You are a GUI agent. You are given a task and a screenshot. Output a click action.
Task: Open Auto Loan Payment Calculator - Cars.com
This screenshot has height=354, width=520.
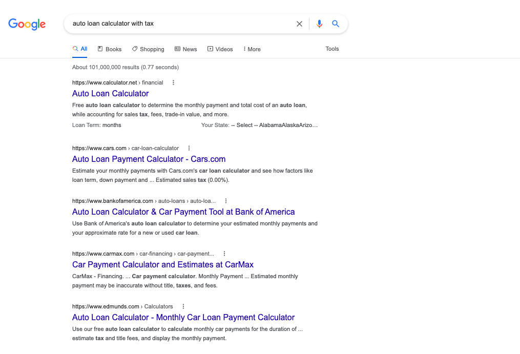point(149,159)
